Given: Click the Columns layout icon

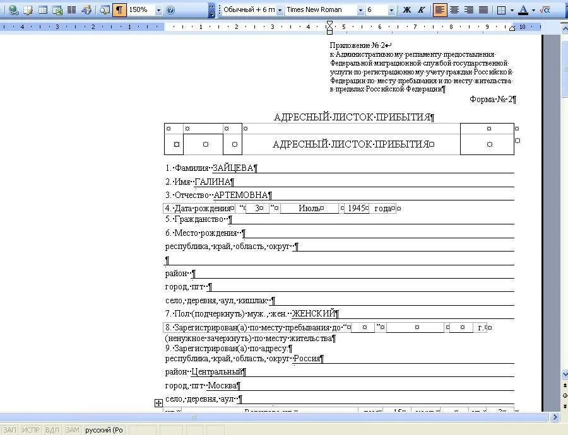Looking at the screenshot, I should tap(72, 9).
